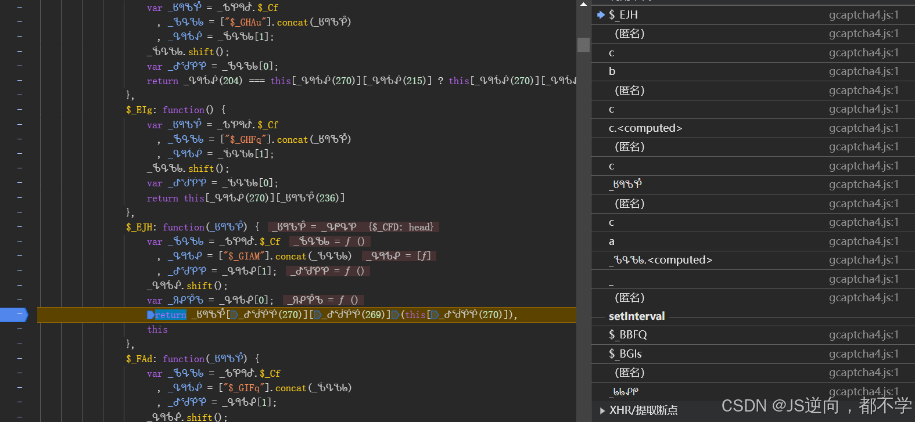Expand the XHR/提取断点 section

point(602,410)
